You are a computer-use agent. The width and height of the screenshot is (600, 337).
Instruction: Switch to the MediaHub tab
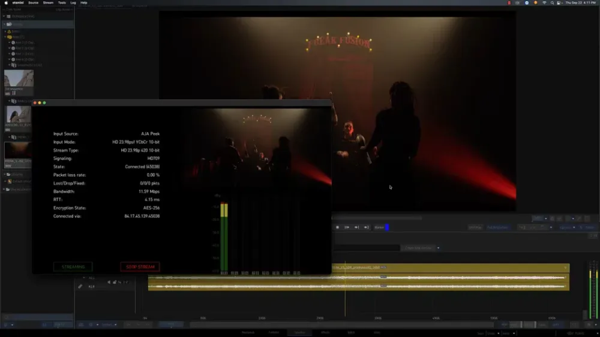tap(248, 333)
